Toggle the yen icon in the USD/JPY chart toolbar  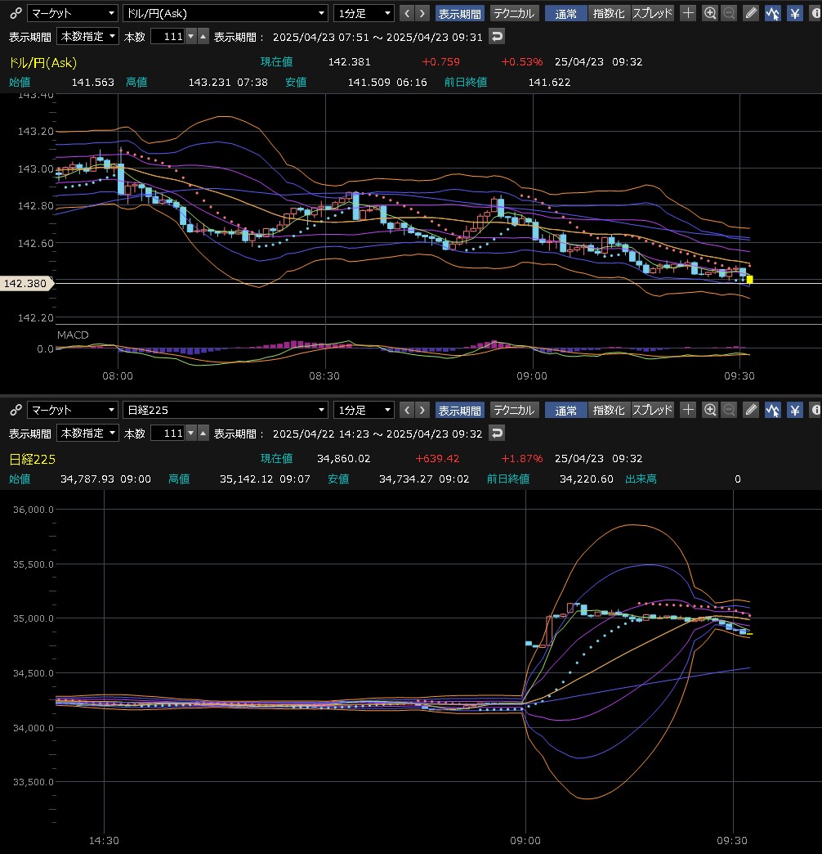coord(795,13)
